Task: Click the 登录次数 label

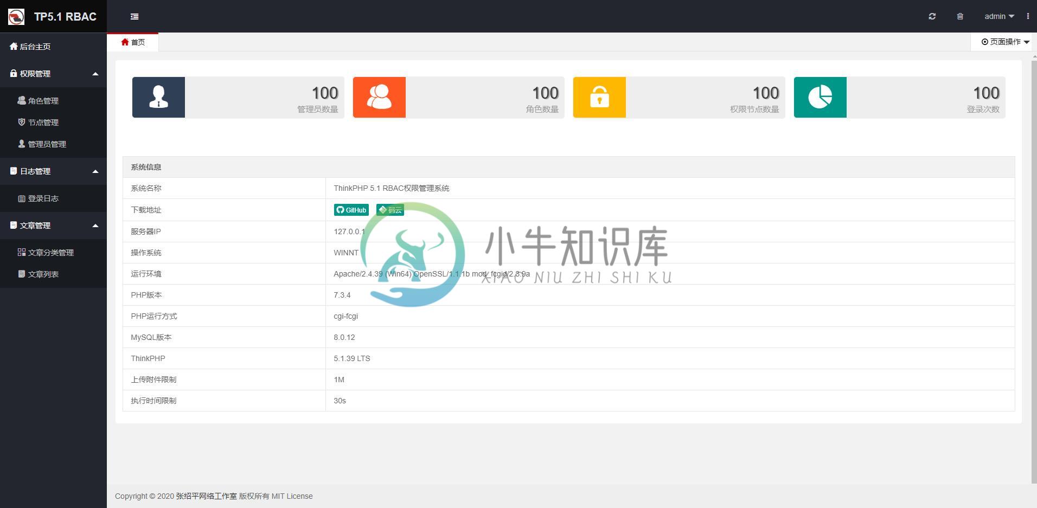Action: point(983,109)
